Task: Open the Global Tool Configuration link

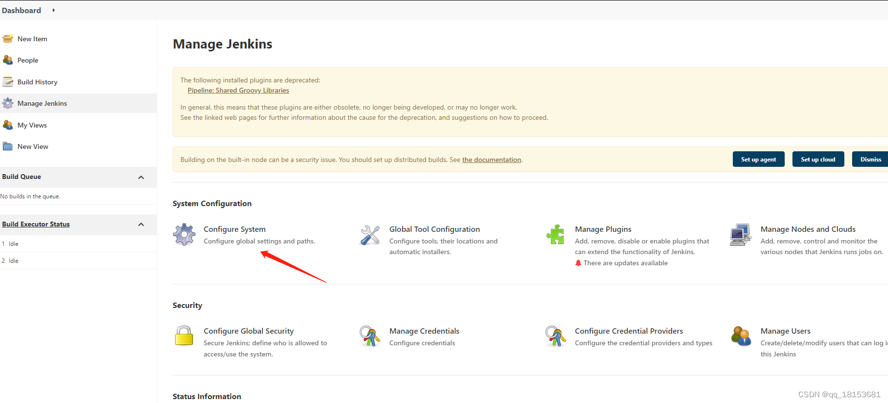Action: [x=435, y=229]
